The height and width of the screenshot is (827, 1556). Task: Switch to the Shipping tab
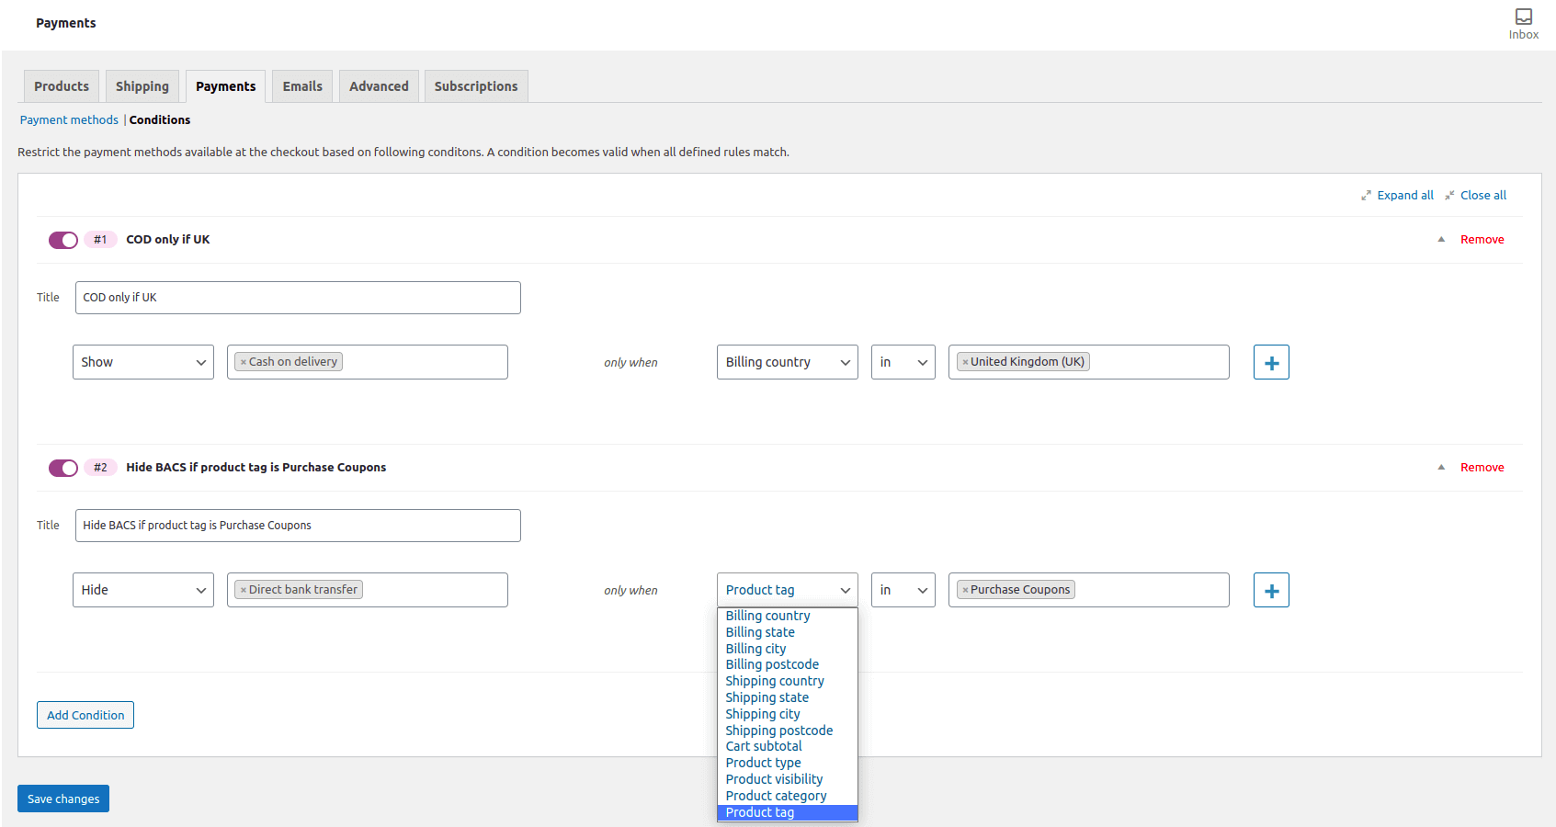coord(142,85)
